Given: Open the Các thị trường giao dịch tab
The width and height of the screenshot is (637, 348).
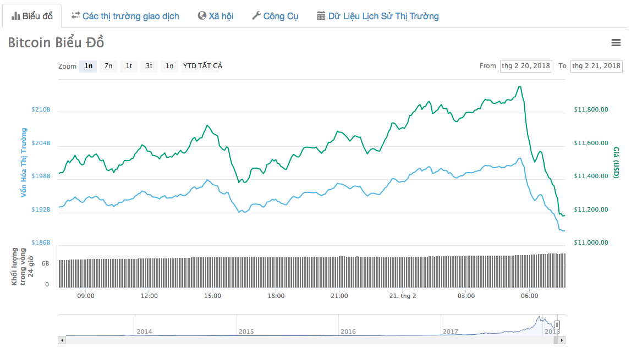Looking at the screenshot, I should tap(125, 16).
